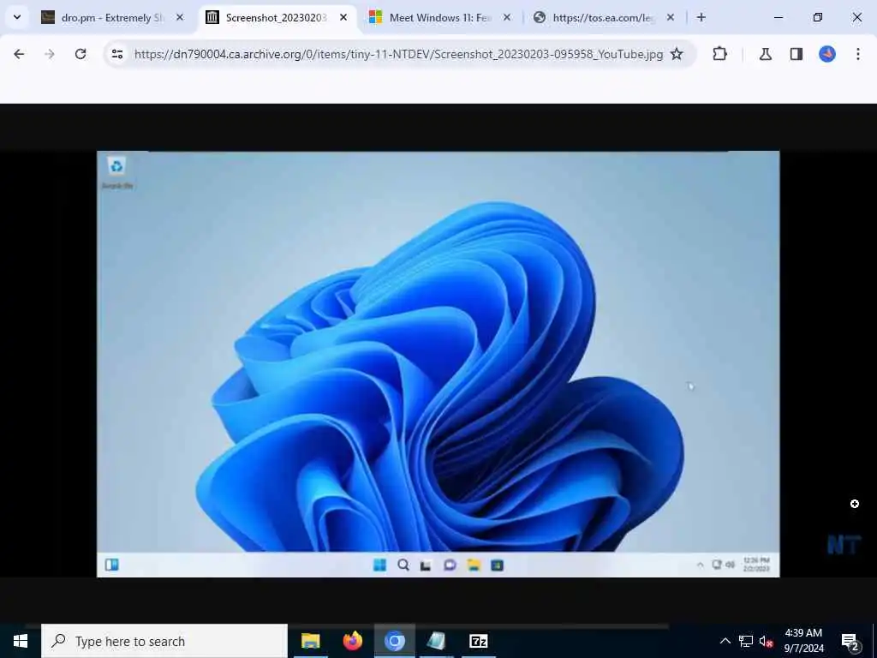Reload the current page
The height and width of the screenshot is (658, 877).
click(81, 54)
